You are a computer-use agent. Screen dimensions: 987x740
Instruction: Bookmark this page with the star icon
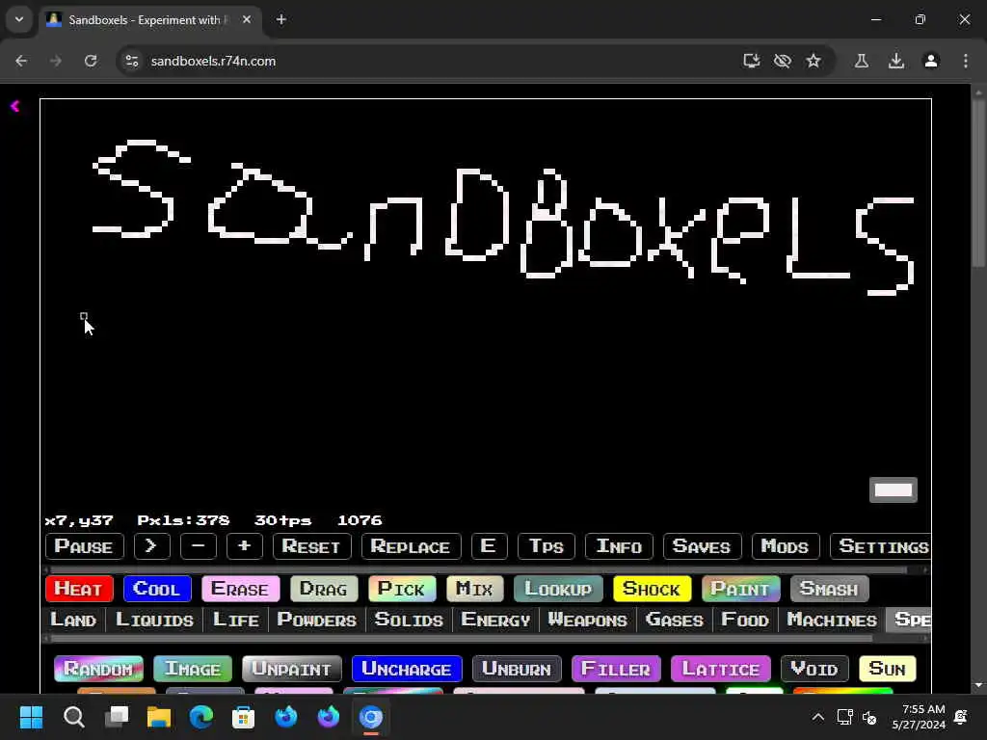[814, 61]
